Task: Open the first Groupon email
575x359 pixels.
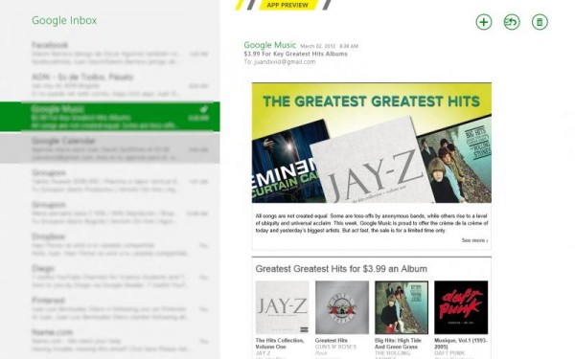Action: click(110, 181)
